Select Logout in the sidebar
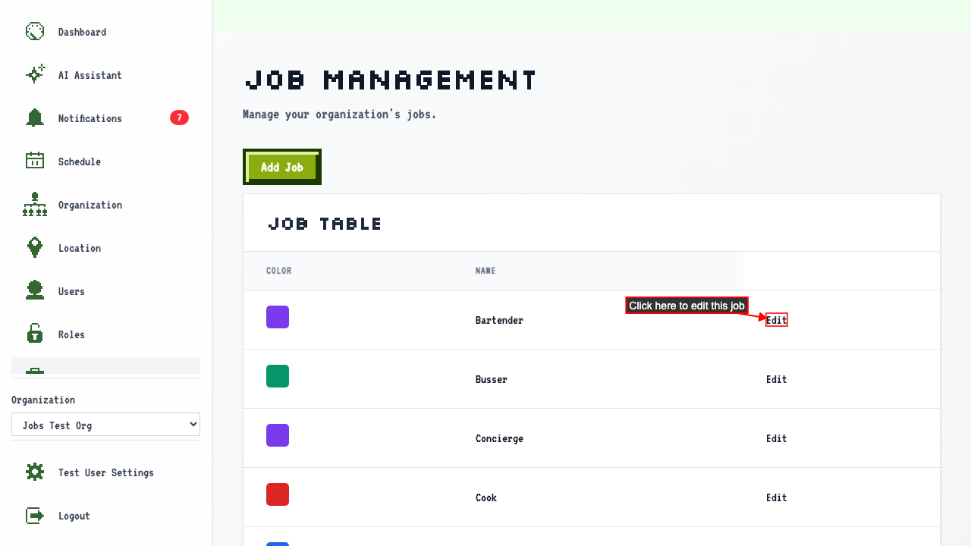This screenshot has height=546, width=971. tap(106, 516)
